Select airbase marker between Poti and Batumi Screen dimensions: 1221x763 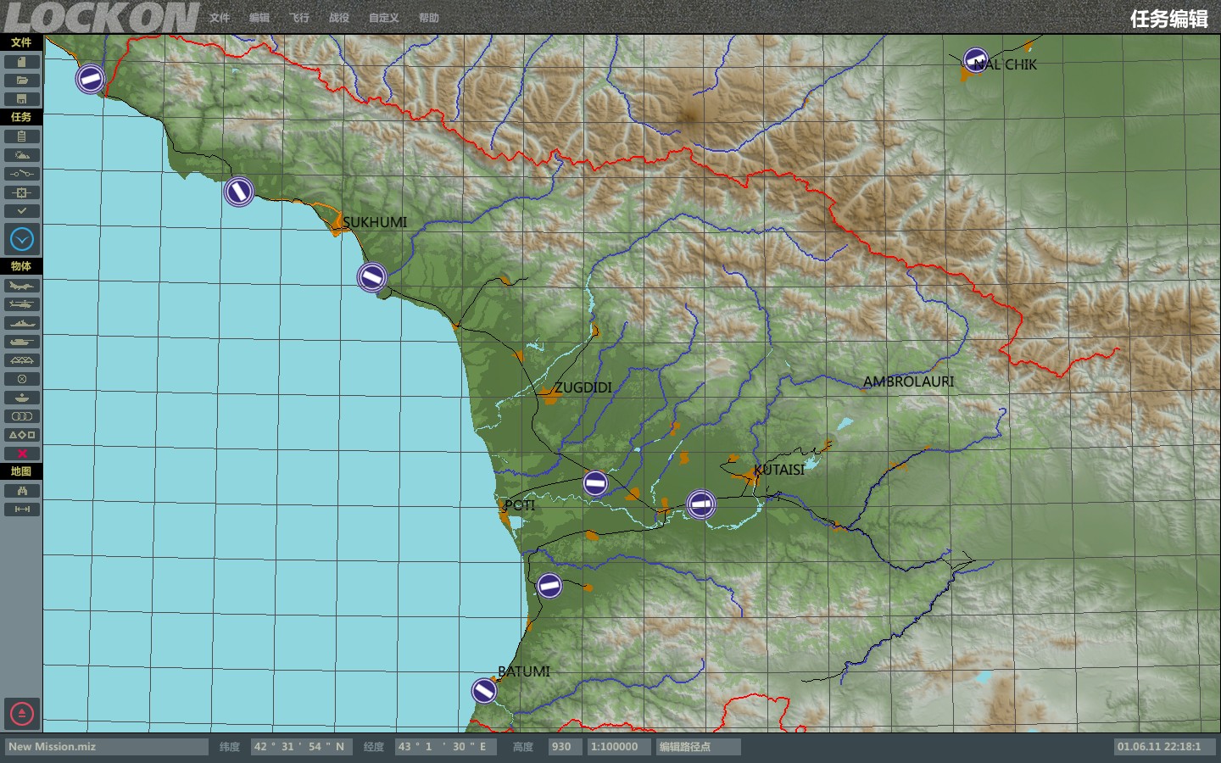pos(549,586)
